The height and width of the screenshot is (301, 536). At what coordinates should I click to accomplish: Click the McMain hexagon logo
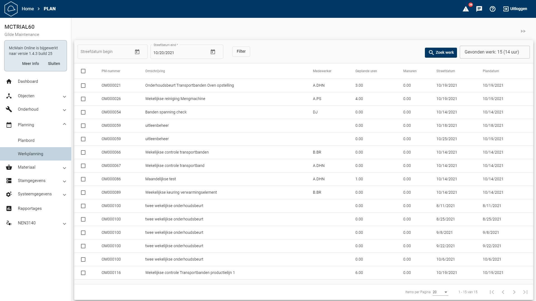pyautogui.click(x=11, y=9)
